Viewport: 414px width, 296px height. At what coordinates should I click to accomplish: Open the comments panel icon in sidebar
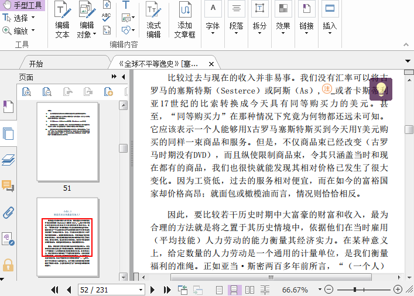tap(8, 185)
